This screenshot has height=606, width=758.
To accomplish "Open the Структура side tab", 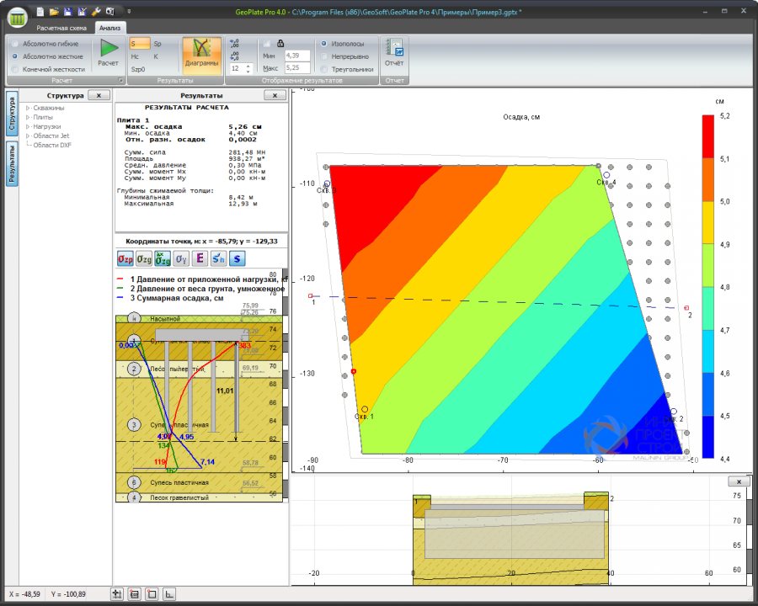I will pyautogui.click(x=12, y=113).
